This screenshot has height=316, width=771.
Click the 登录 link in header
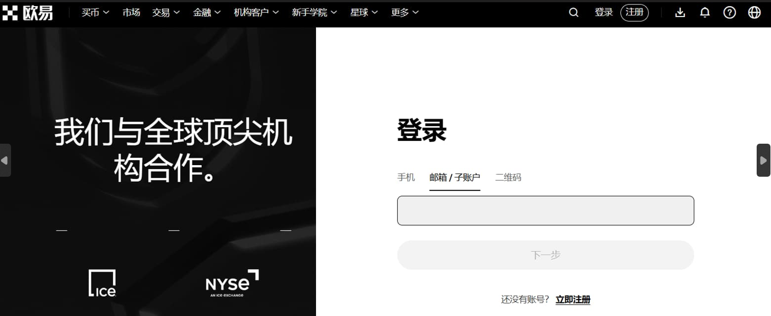click(x=604, y=13)
